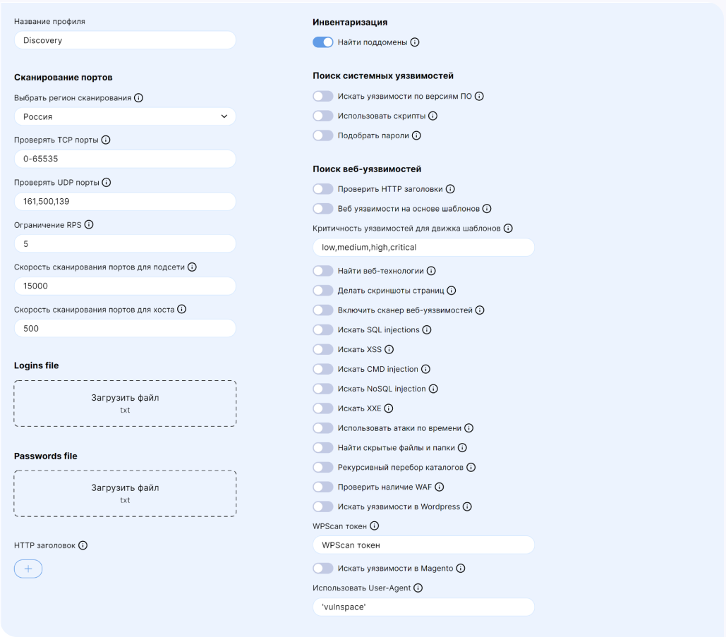Open the Россия scan region dropdown
This screenshot has height=637, width=726.
[x=125, y=116]
